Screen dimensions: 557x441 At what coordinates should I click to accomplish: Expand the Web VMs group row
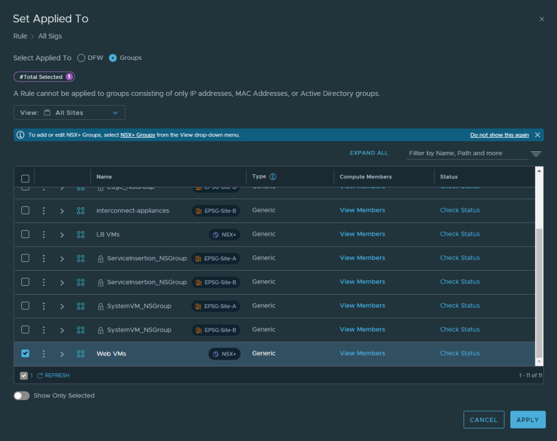(62, 354)
